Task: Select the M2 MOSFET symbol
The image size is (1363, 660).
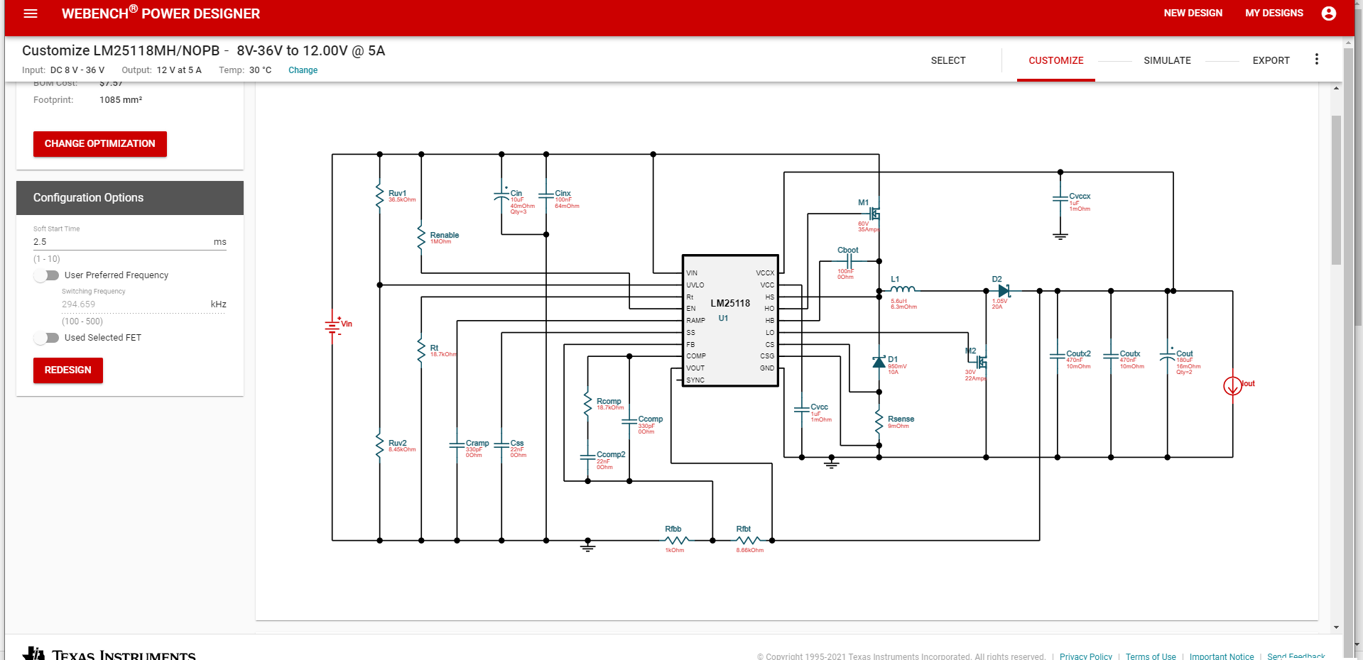Action: 981,362
